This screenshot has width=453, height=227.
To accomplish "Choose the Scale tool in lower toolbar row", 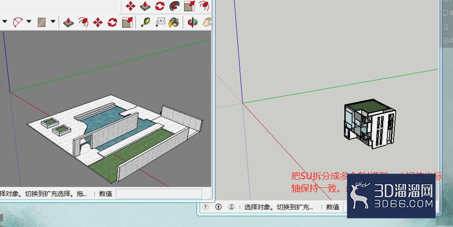I will click(x=127, y=22).
